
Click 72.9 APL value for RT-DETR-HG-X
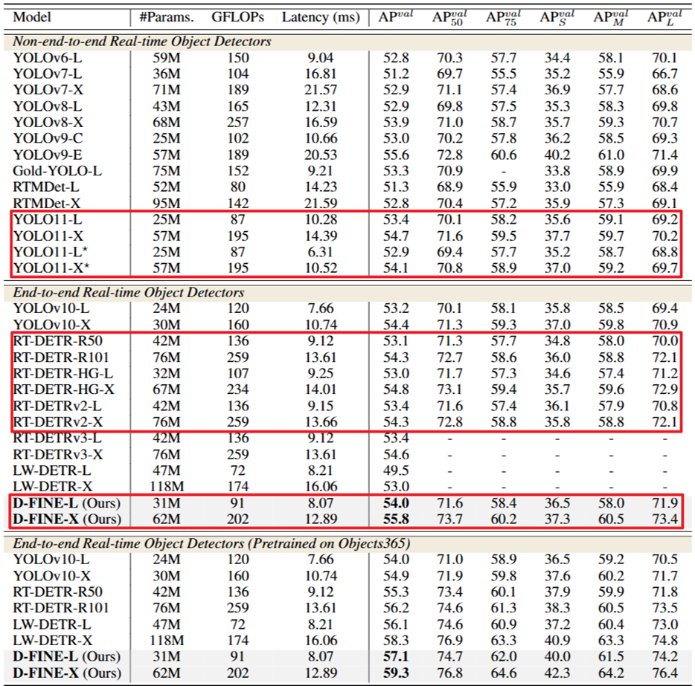point(664,389)
